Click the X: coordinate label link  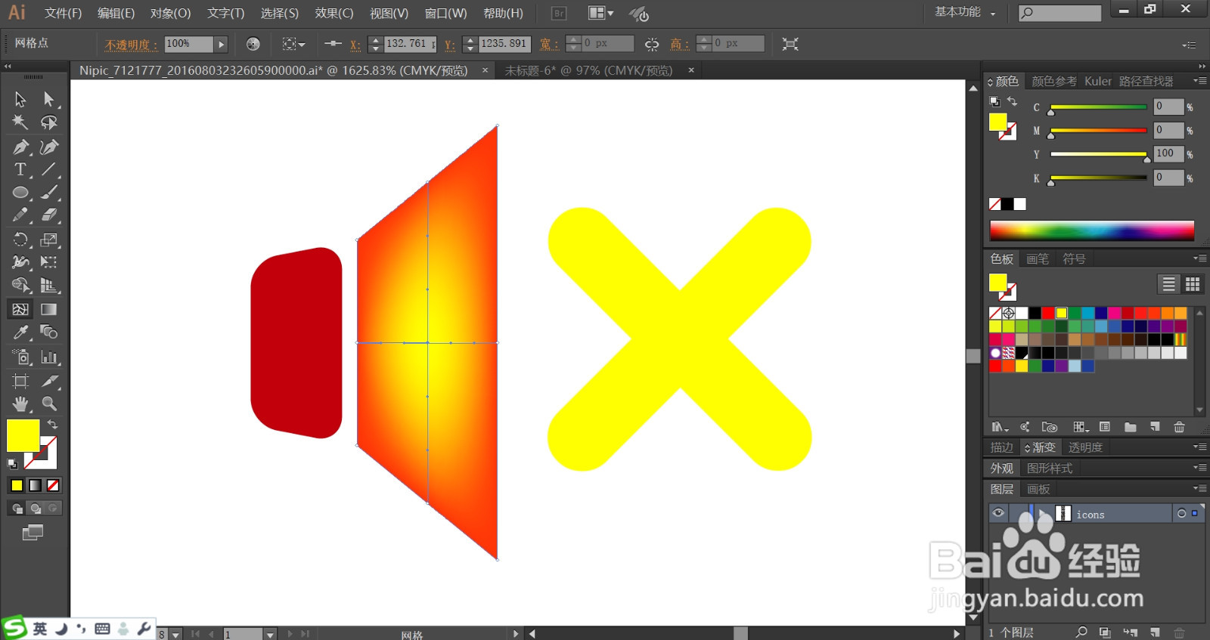[x=355, y=45]
